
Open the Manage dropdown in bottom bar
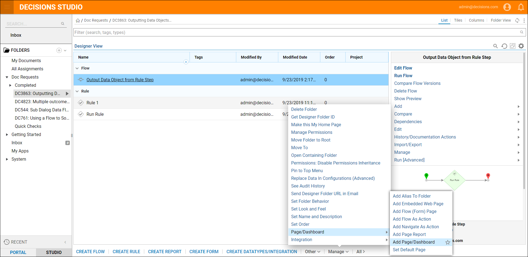pos(338,252)
